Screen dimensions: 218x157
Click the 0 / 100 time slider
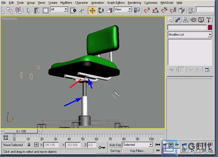click(21, 131)
